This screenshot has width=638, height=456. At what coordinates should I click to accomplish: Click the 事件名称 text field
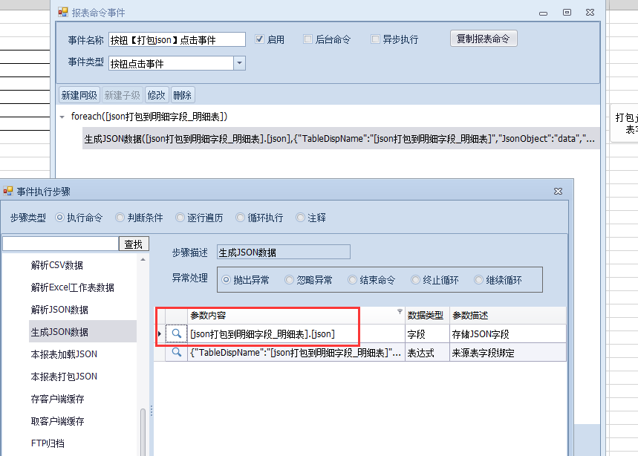[x=177, y=39]
